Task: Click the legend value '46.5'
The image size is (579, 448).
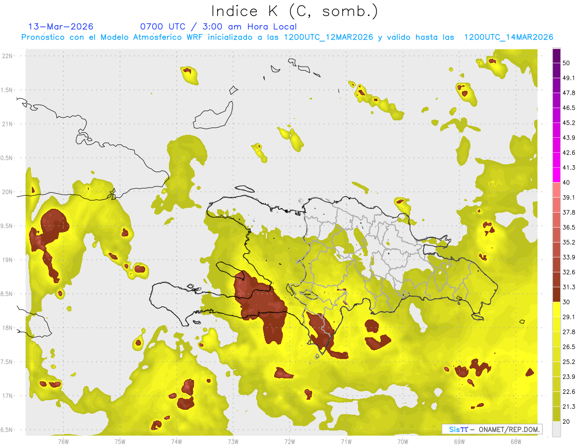Action: click(x=569, y=108)
